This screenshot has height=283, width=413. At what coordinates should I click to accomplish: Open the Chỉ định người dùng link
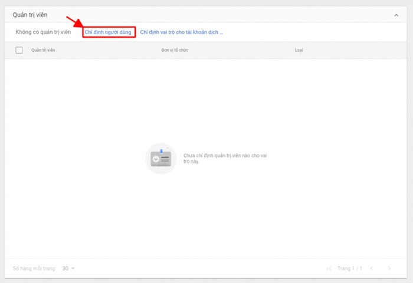(108, 32)
